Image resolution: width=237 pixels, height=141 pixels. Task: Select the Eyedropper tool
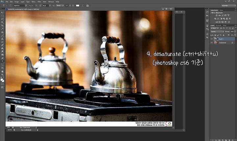[2, 29]
